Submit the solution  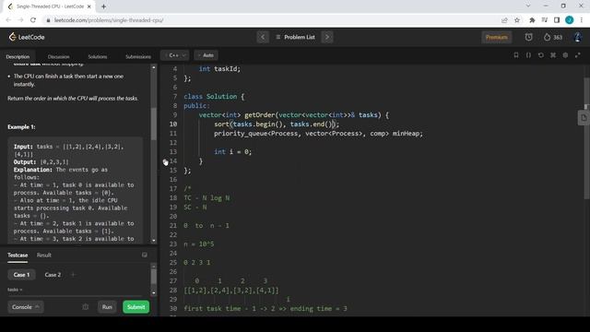click(x=136, y=307)
